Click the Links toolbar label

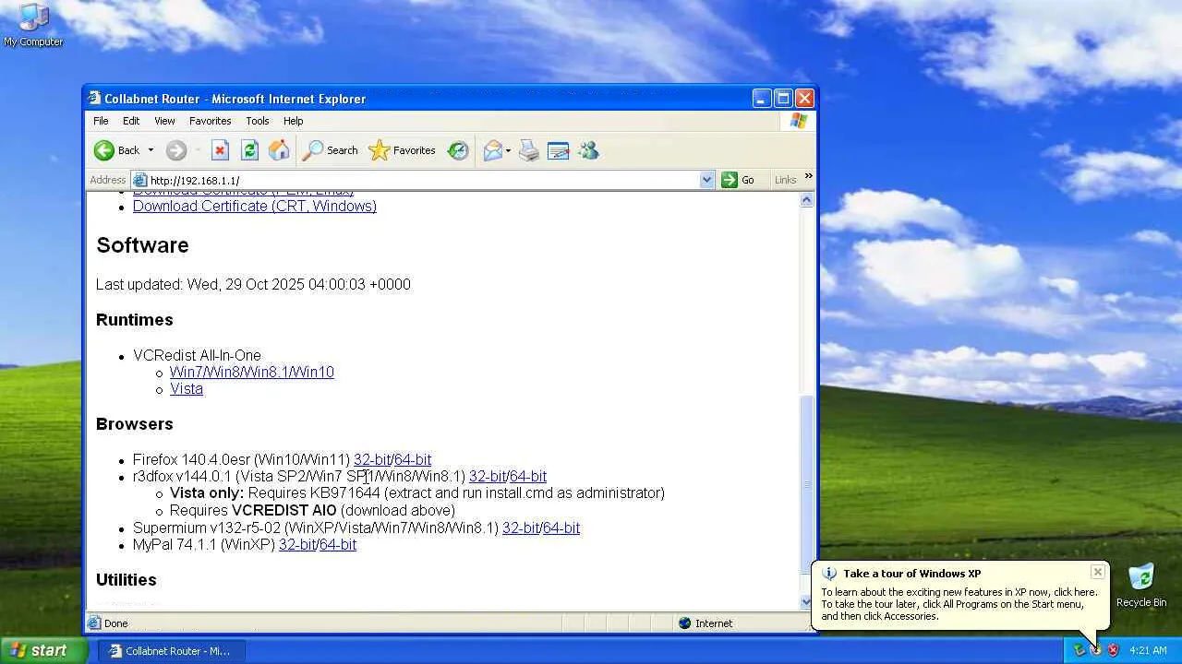click(785, 180)
